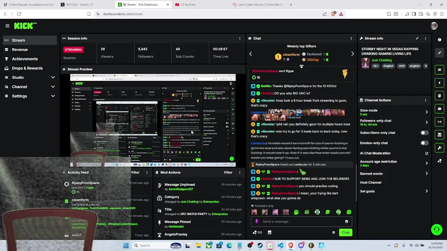Screen dimensions: 447x251
Task: Toggle the document panel icon in right rail
Action: point(440,96)
